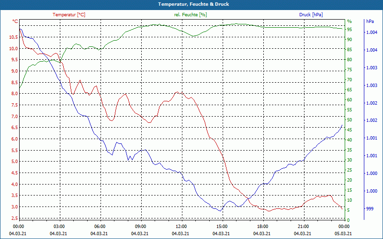Click "30" on the green humidity axis
This screenshot has height=239, width=383.
click(349, 160)
